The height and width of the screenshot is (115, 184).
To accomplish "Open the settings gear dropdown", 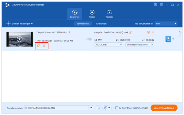I will [x=107, y=108].
